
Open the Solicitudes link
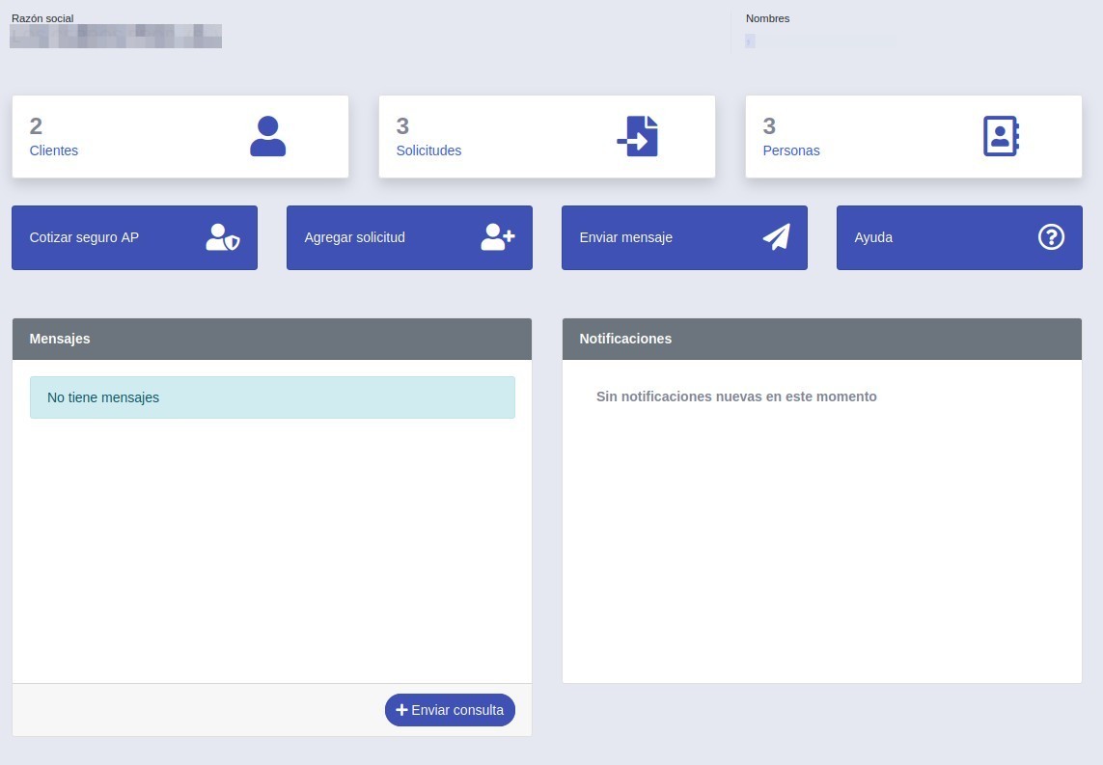(x=428, y=150)
